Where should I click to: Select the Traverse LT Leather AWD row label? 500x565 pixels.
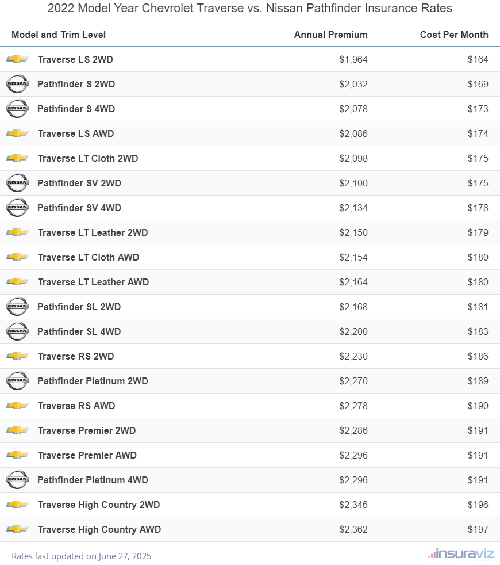pyautogui.click(x=94, y=282)
